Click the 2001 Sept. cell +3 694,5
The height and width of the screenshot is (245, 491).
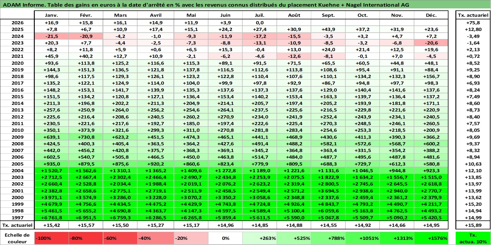pos(328,191)
